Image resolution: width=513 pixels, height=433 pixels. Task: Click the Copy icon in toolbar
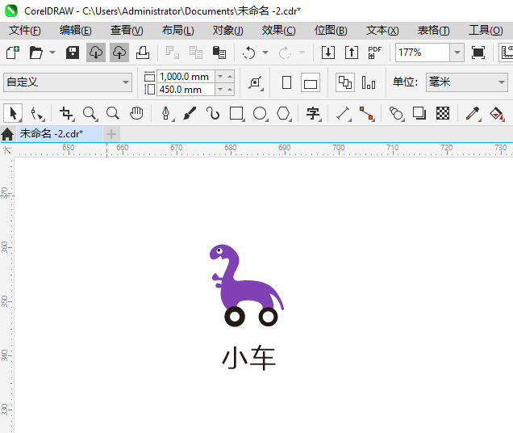click(196, 53)
